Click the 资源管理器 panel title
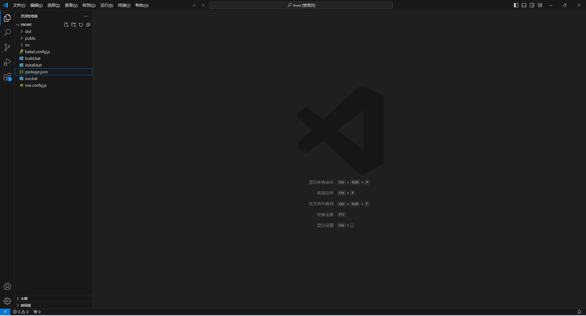 pos(29,16)
